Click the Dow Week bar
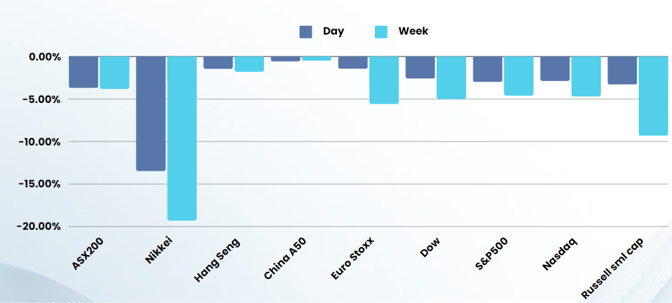672x303 pixels. click(451, 78)
